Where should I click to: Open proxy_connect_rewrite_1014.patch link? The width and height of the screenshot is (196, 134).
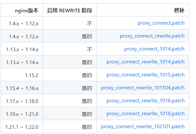point(146,62)
